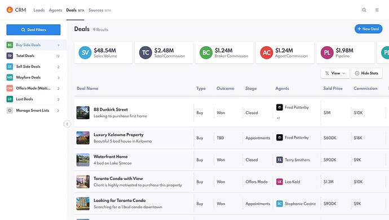This screenshot has height=220, width=389.
Task: Switch to the Leads tab
Action: click(x=39, y=10)
